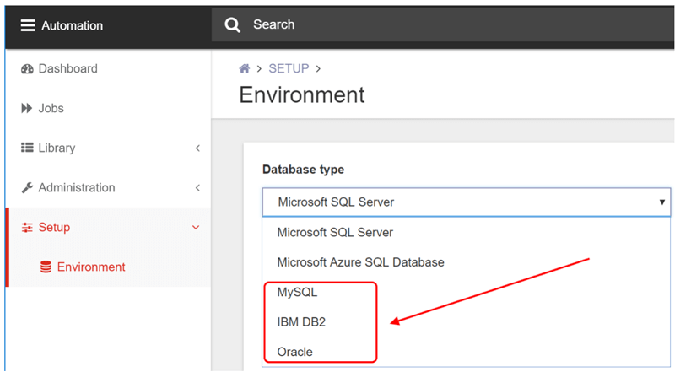Click into the Search field
The image size is (675, 372).
click(442, 24)
